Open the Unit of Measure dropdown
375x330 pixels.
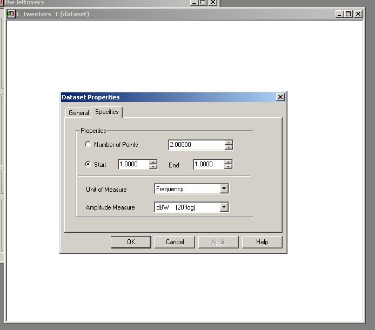(224, 188)
